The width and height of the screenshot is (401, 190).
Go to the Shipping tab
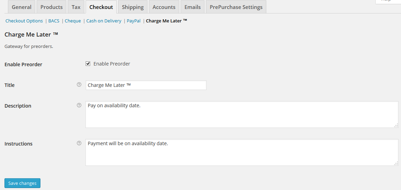(133, 7)
